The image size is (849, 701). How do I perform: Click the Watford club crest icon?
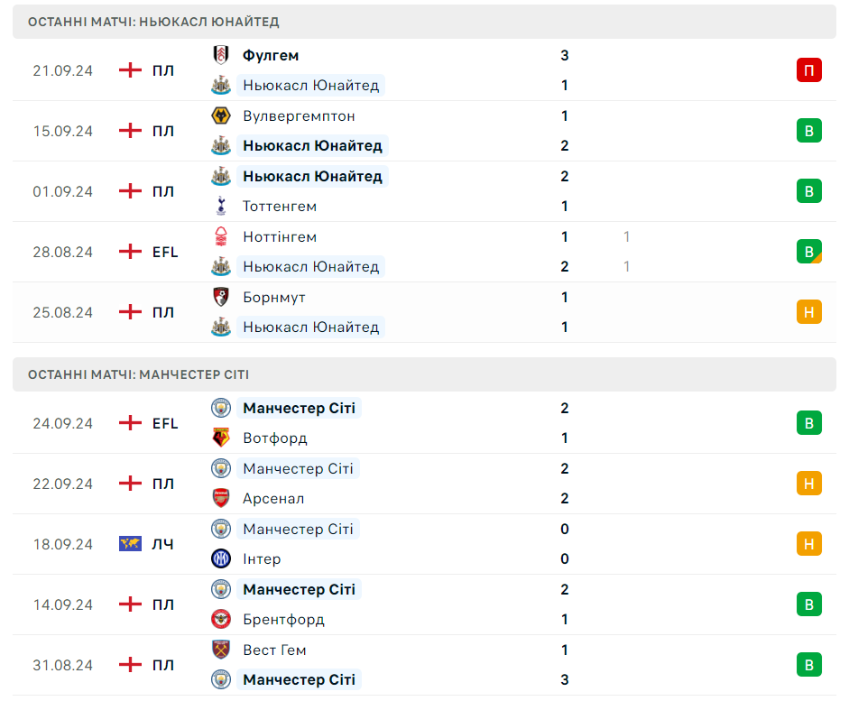coord(221,438)
